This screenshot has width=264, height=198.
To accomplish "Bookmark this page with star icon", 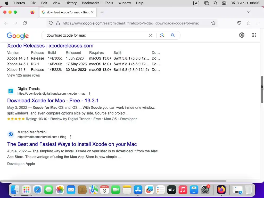I will (x=213, y=23).
